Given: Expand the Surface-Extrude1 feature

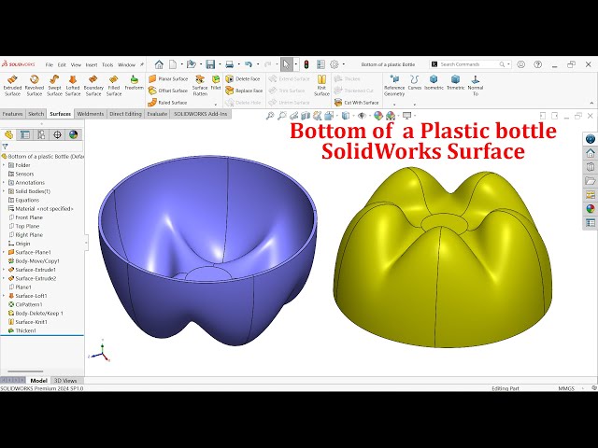Looking at the screenshot, I should point(4,270).
